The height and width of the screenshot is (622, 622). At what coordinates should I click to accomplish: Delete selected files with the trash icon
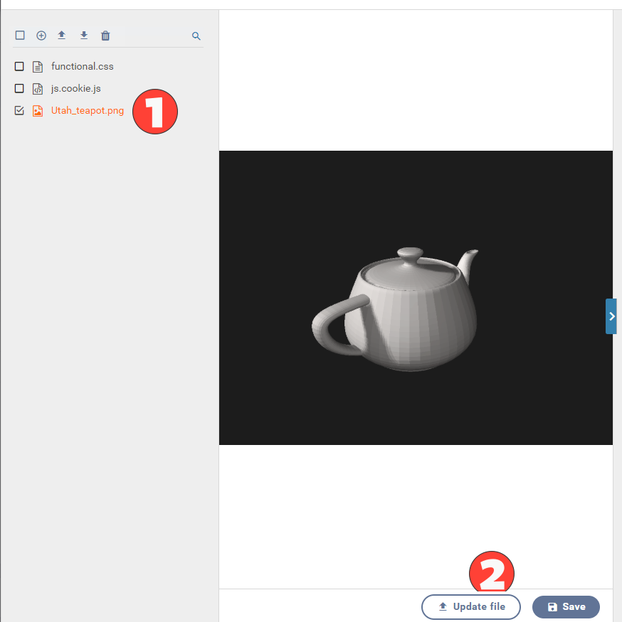[105, 36]
